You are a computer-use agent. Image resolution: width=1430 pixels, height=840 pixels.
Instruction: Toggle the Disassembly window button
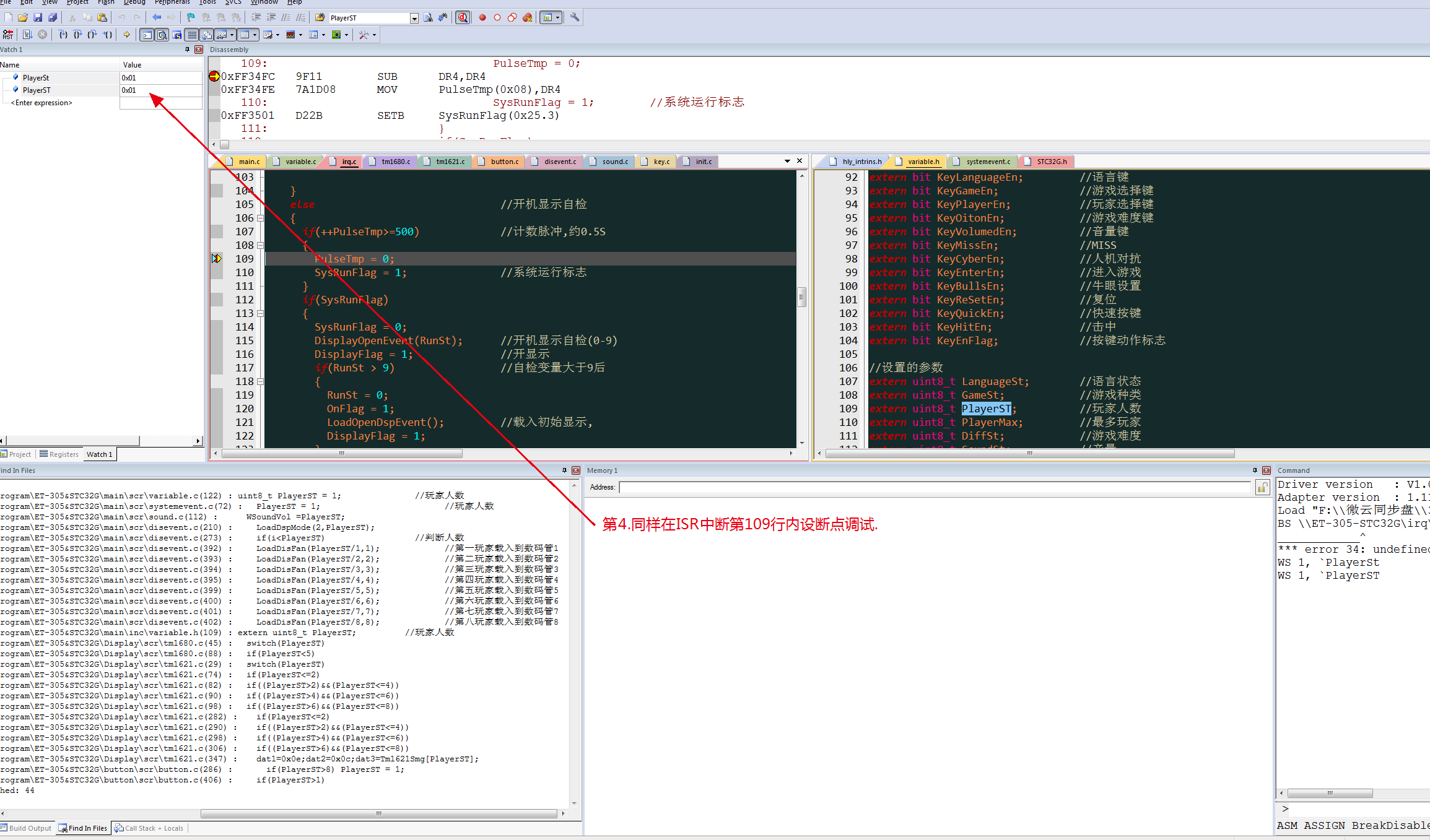point(162,35)
